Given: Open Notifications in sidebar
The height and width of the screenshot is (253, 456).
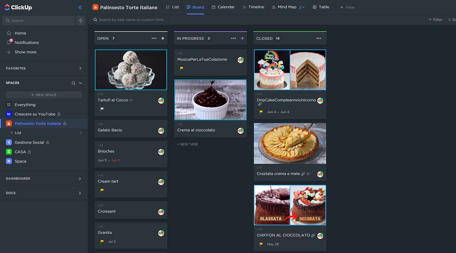Looking at the screenshot, I should [x=27, y=43].
